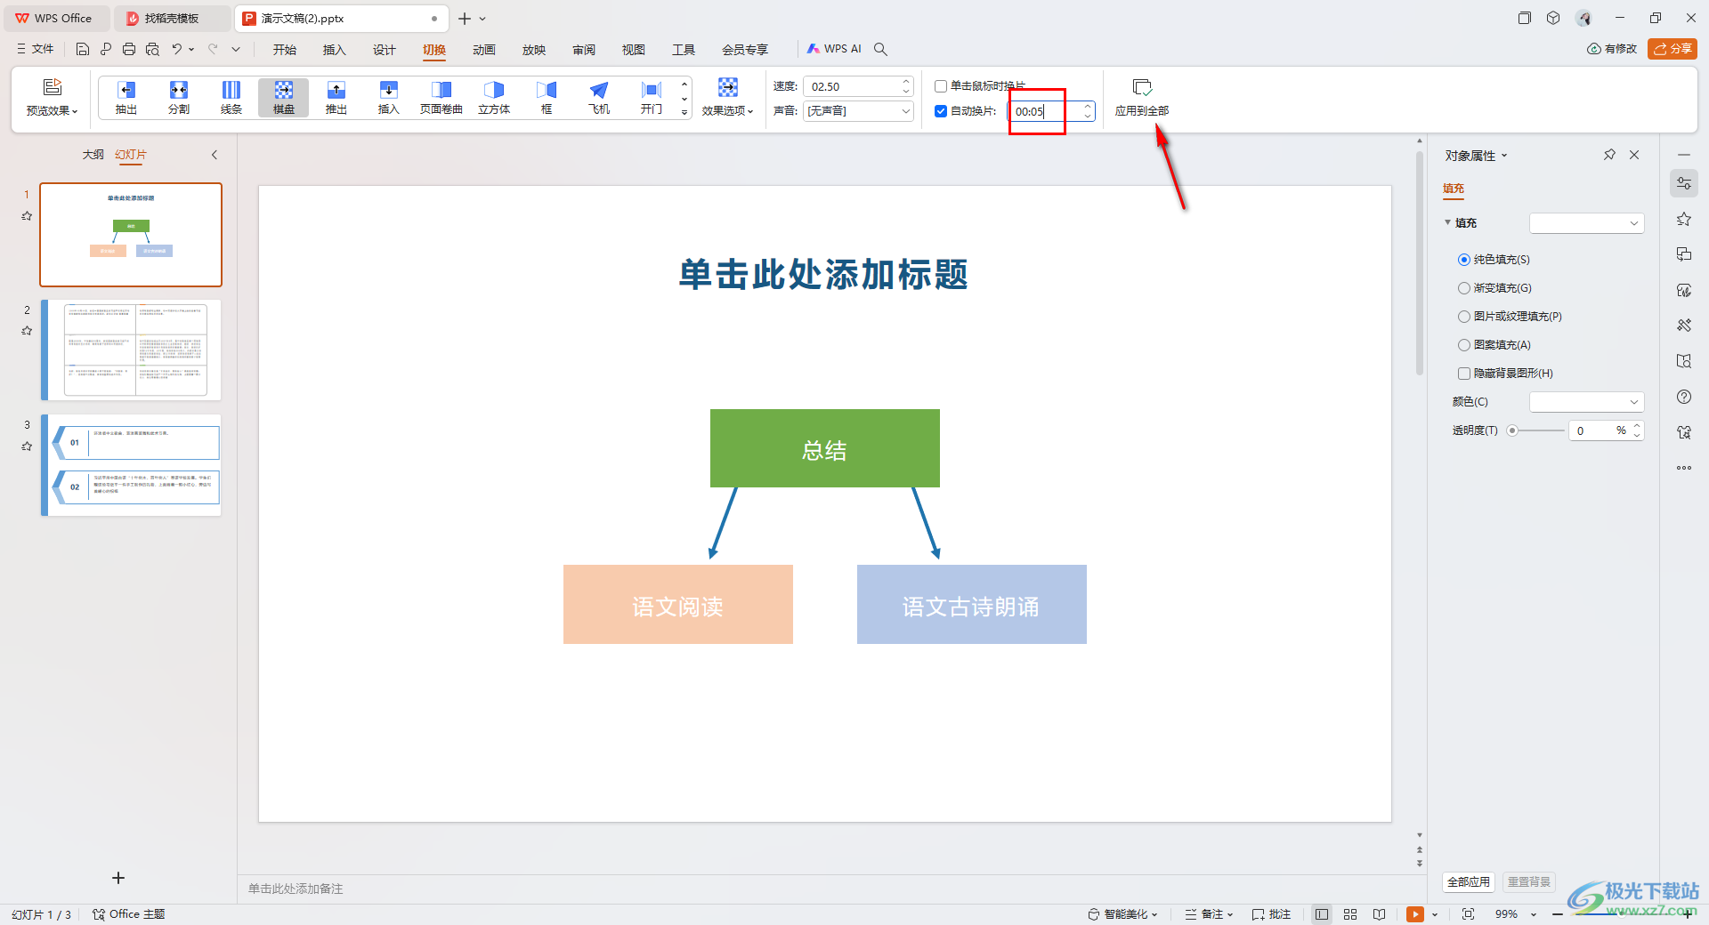Open the 文件 menu
Viewport: 1709px width, 925px height.
pyautogui.click(x=36, y=49)
